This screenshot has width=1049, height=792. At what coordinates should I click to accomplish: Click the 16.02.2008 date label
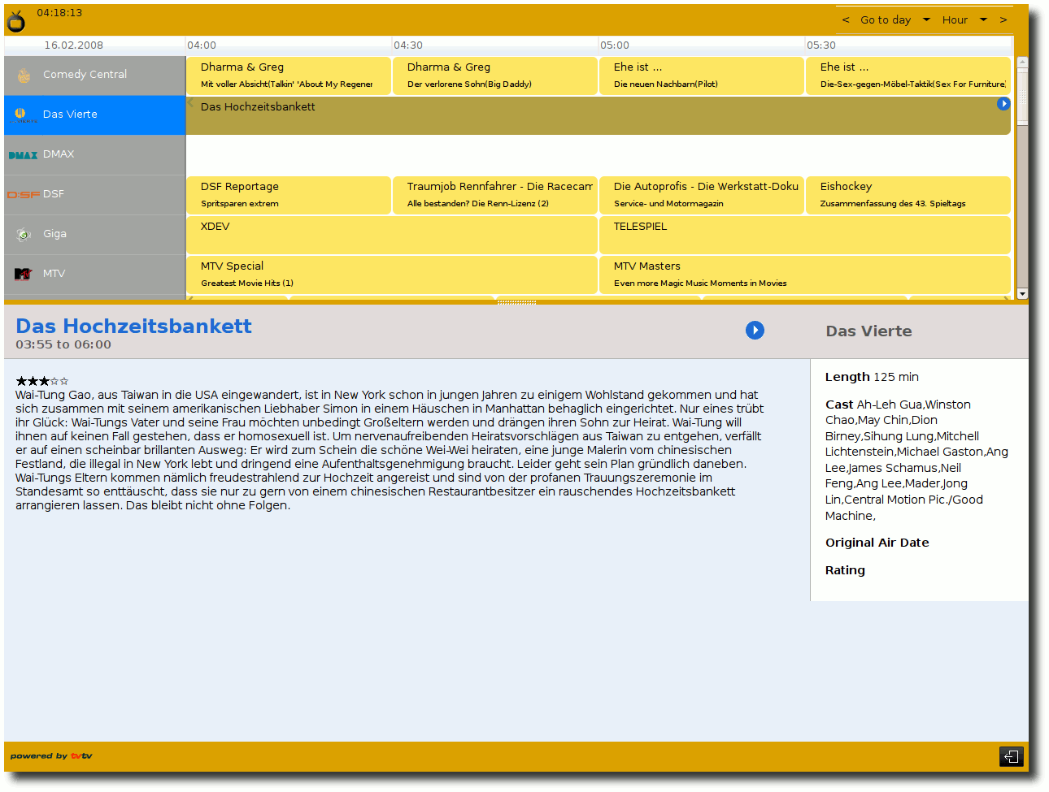coord(74,45)
